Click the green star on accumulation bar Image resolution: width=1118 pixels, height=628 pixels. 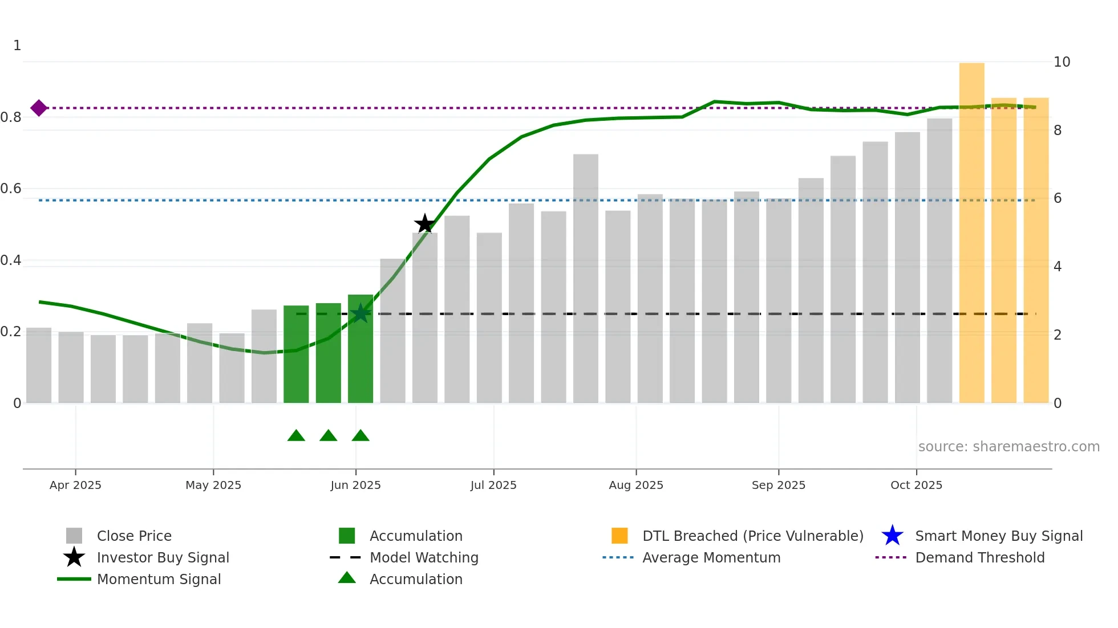tap(360, 313)
